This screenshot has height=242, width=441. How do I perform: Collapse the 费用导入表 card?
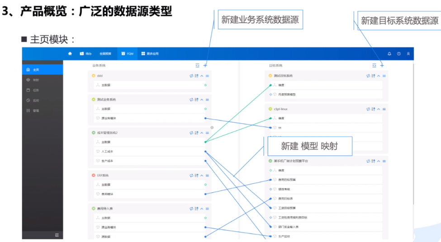[x=202, y=209]
